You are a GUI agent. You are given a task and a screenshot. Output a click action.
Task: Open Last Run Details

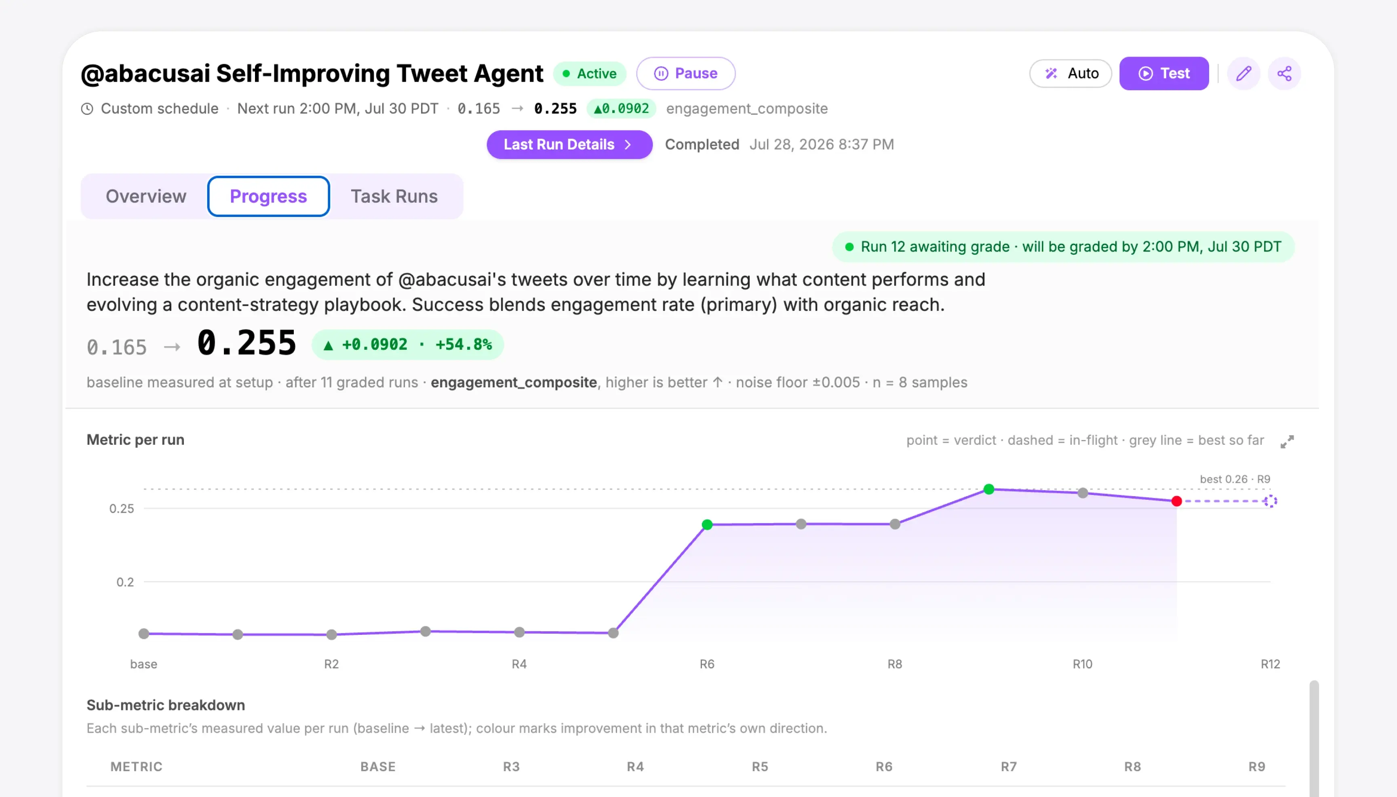[x=569, y=144]
